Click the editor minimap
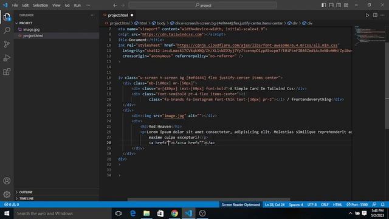389x219 pixels. [370, 36]
